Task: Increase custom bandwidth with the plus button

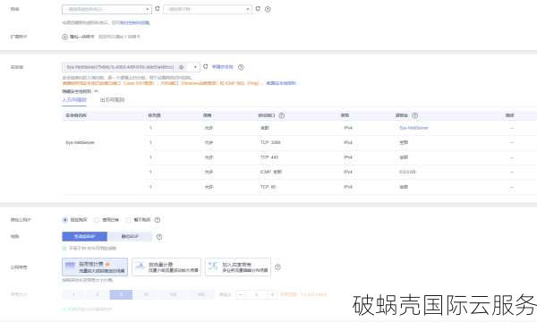Action: tap(272, 294)
